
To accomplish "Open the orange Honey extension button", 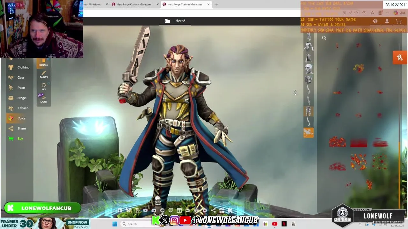I will tap(400, 58).
